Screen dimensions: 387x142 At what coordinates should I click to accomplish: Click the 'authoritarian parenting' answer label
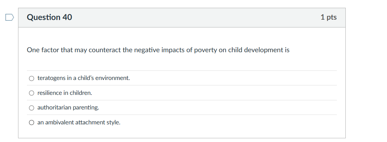click(68, 108)
